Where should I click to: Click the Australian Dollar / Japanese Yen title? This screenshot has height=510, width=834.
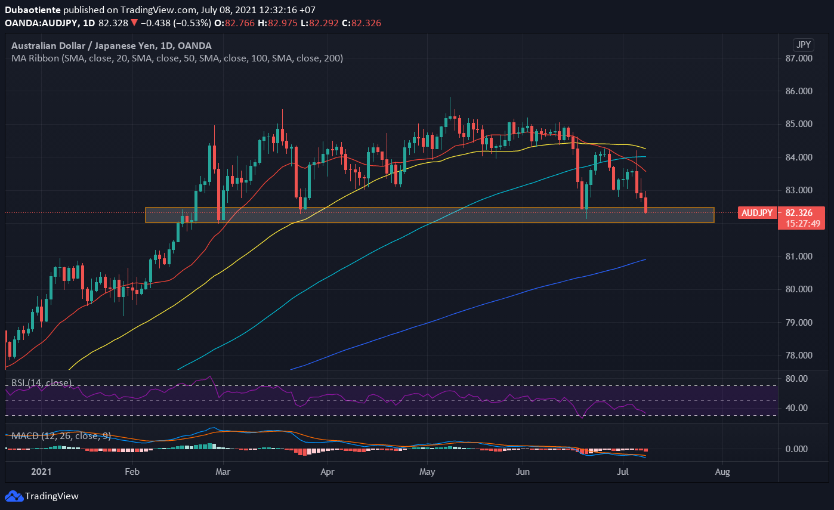coord(112,45)
